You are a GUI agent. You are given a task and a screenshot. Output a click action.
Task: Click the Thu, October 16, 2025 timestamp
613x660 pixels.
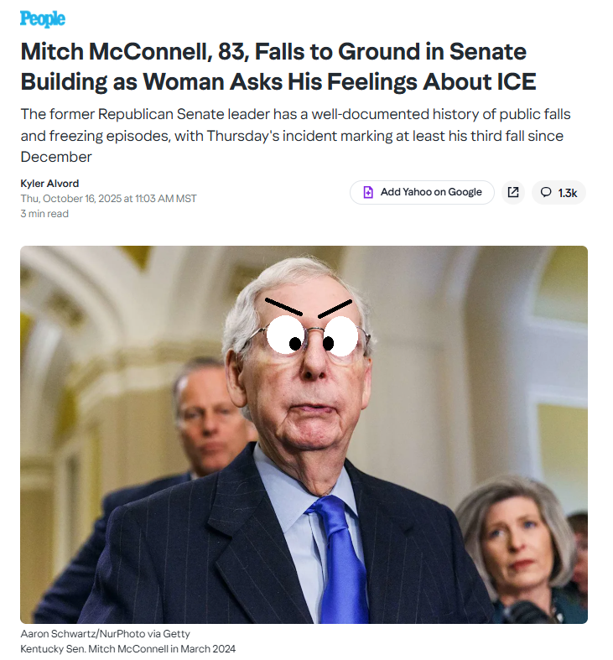click(109, 198)
